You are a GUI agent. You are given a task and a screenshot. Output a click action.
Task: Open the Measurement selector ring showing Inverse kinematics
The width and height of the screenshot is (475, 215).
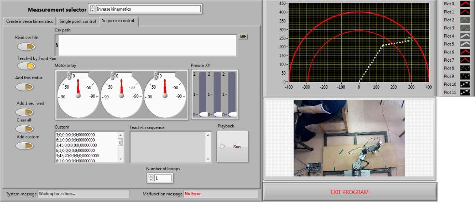(149, 9)
